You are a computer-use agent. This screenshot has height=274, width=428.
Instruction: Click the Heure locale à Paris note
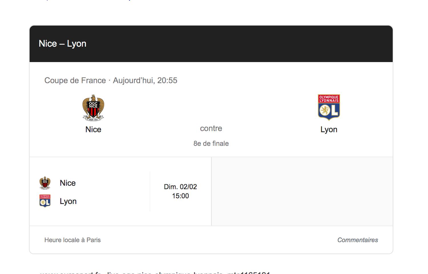point(72,240)
